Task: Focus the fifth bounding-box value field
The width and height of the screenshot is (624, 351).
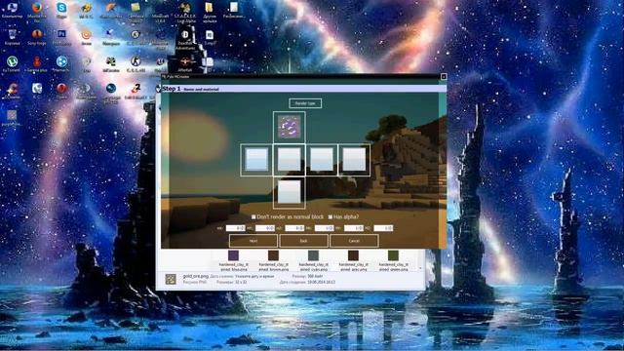Action: pyautogui.click(x=354, y=228)
